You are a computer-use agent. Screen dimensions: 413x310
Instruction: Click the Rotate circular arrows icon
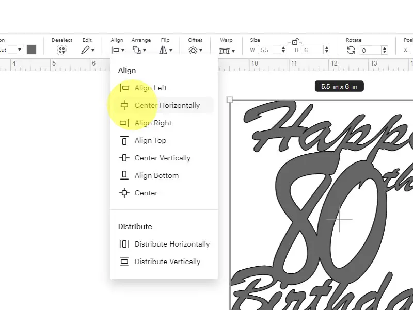click(351, 50)
